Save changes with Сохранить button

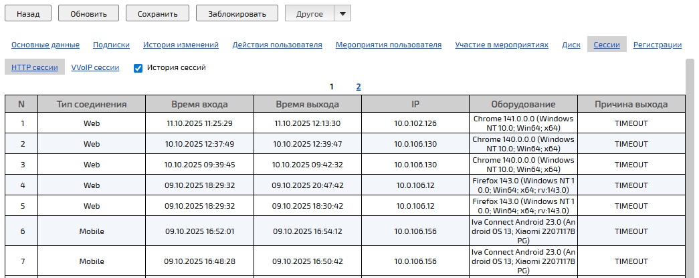point(157,13)
